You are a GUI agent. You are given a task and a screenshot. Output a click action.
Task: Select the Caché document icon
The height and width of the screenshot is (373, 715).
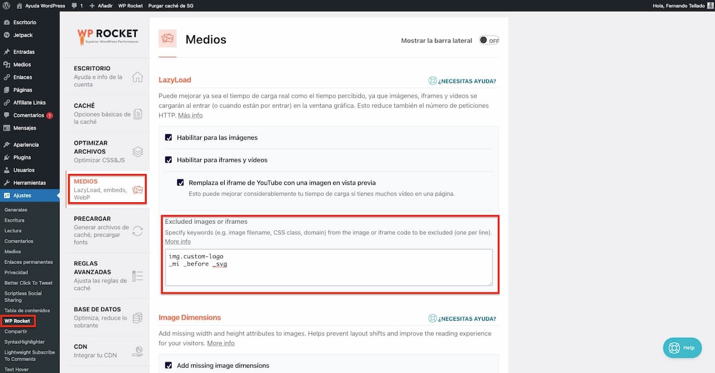tap(138, 114)
